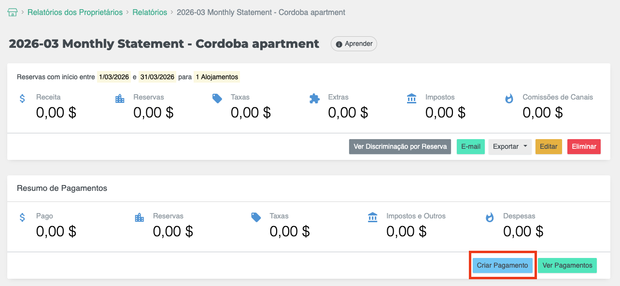Viewport: 620px width, 286px height.
Task: Click the tag icon beside top Taxas
Action: pos(217,99)
